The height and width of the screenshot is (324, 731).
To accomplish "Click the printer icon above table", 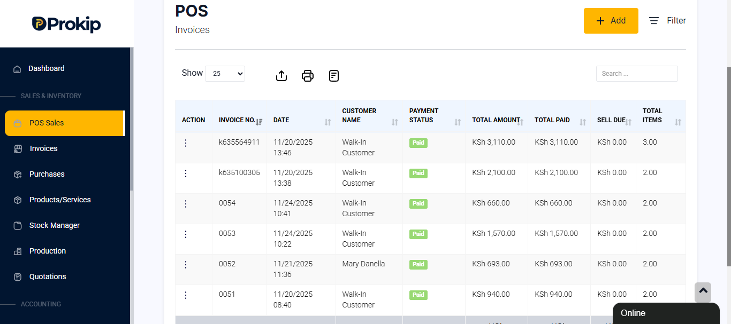I will click(308, 76).
